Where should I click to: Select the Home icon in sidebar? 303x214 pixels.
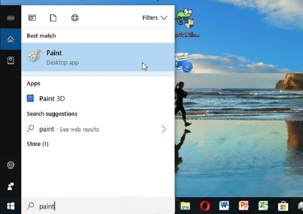10,39
